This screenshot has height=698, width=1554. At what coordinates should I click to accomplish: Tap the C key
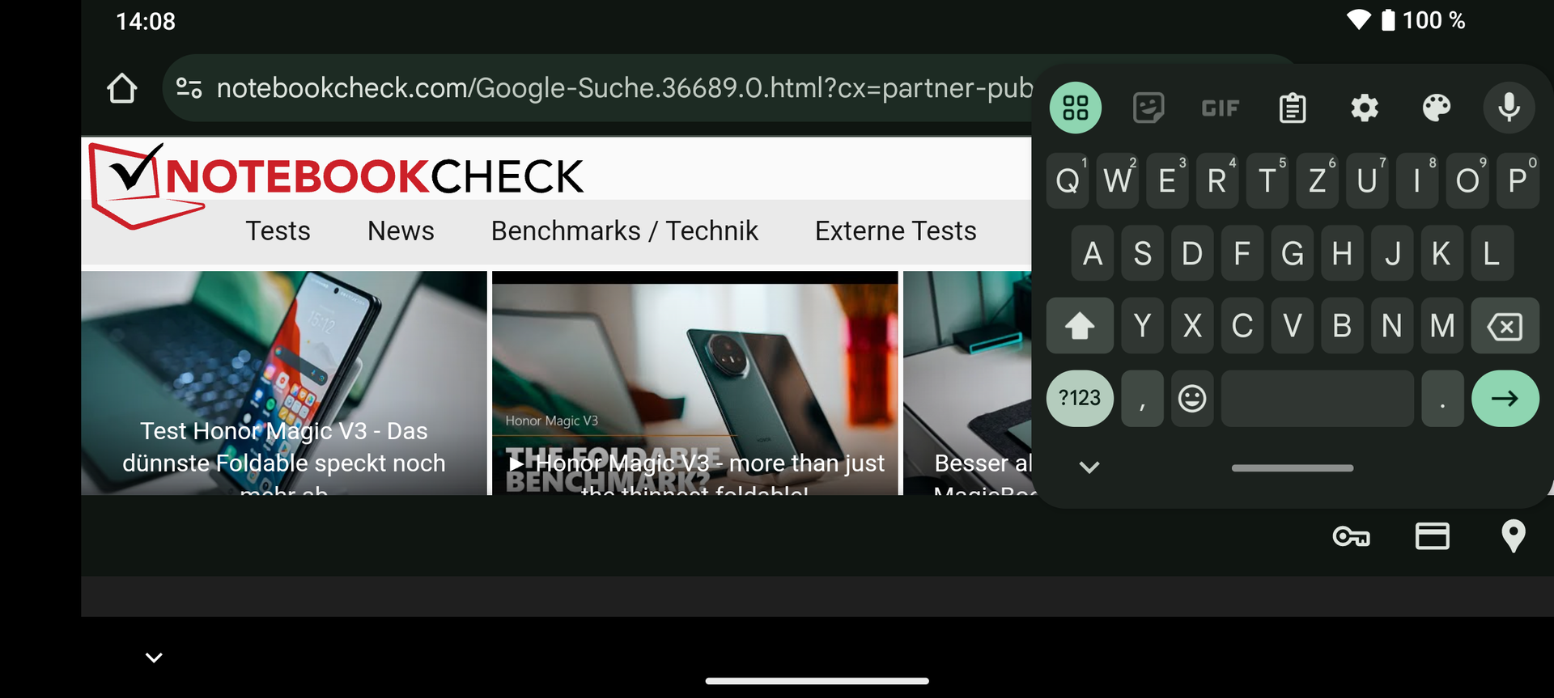click(x=1242, y=326)
